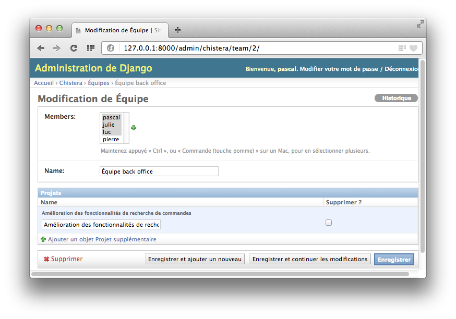This screenshot has height=319, width=456.
Task: Open Chistera breadcrumb link
Action: [x=70, y=83]
